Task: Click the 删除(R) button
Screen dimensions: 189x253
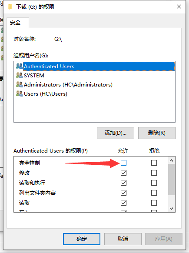Action: 157,133
